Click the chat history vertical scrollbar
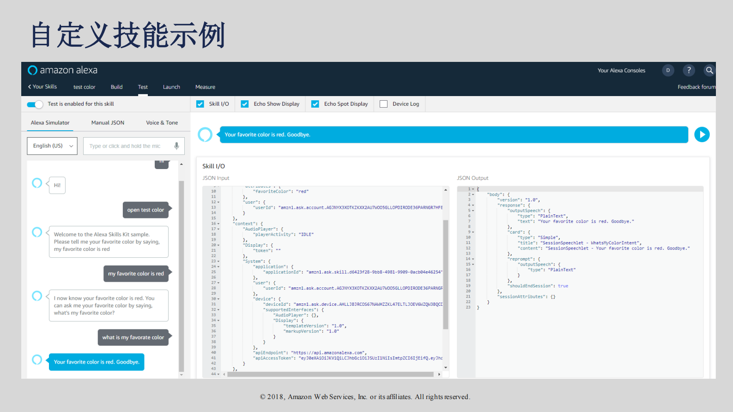Image resolution: width=733 pixels, height=412 pixels. tap(182, 276)
